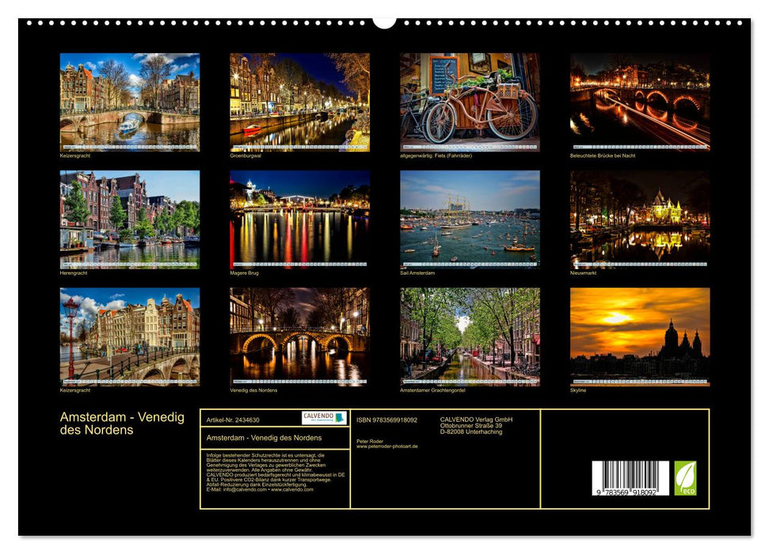Click the Amsterdamer Grachtengordel caption
Screen dimensions: 769x554
(432, 390)
